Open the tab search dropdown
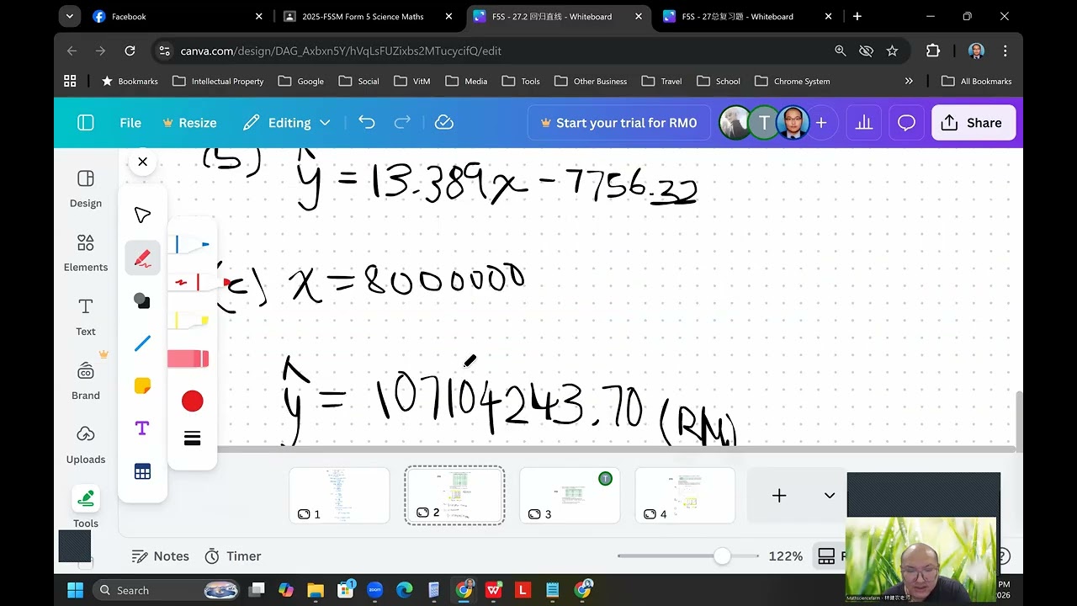Viewport: 1077px width, 606px height. (70, 16)
